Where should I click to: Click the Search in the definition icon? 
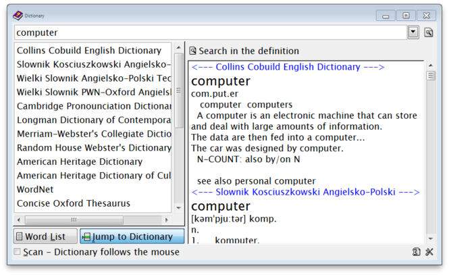193,51
